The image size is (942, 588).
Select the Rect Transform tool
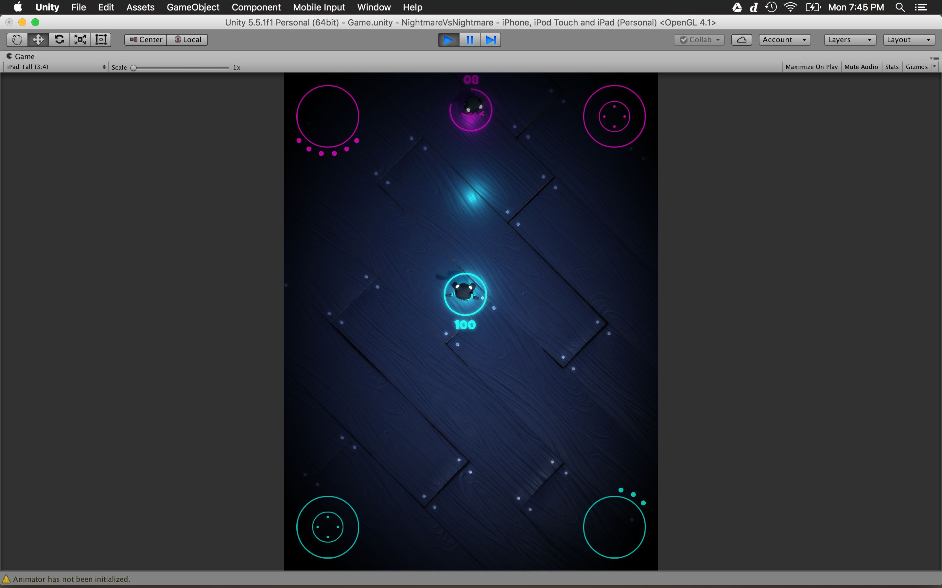[101, 40]
